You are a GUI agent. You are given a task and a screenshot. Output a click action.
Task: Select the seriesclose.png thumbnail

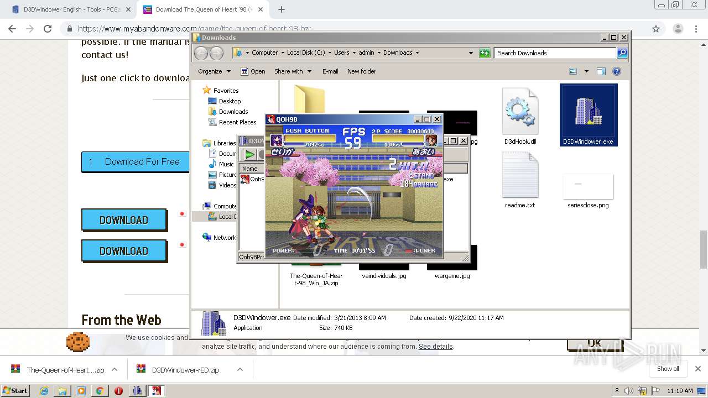588,186
